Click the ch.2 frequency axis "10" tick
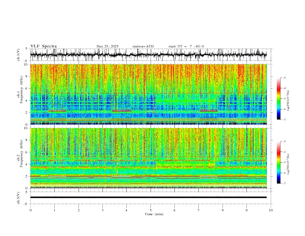The height and width of the screenshot is (236, 305). pyautogui.click(x=27, y=128)
